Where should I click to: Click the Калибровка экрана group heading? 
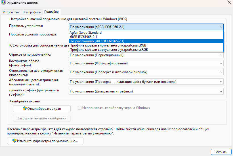pos(24,101)
